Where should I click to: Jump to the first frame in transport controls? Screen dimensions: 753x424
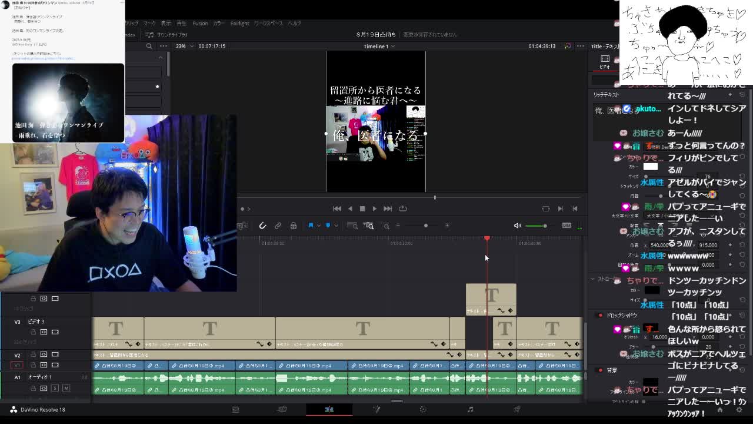(337, 208)
